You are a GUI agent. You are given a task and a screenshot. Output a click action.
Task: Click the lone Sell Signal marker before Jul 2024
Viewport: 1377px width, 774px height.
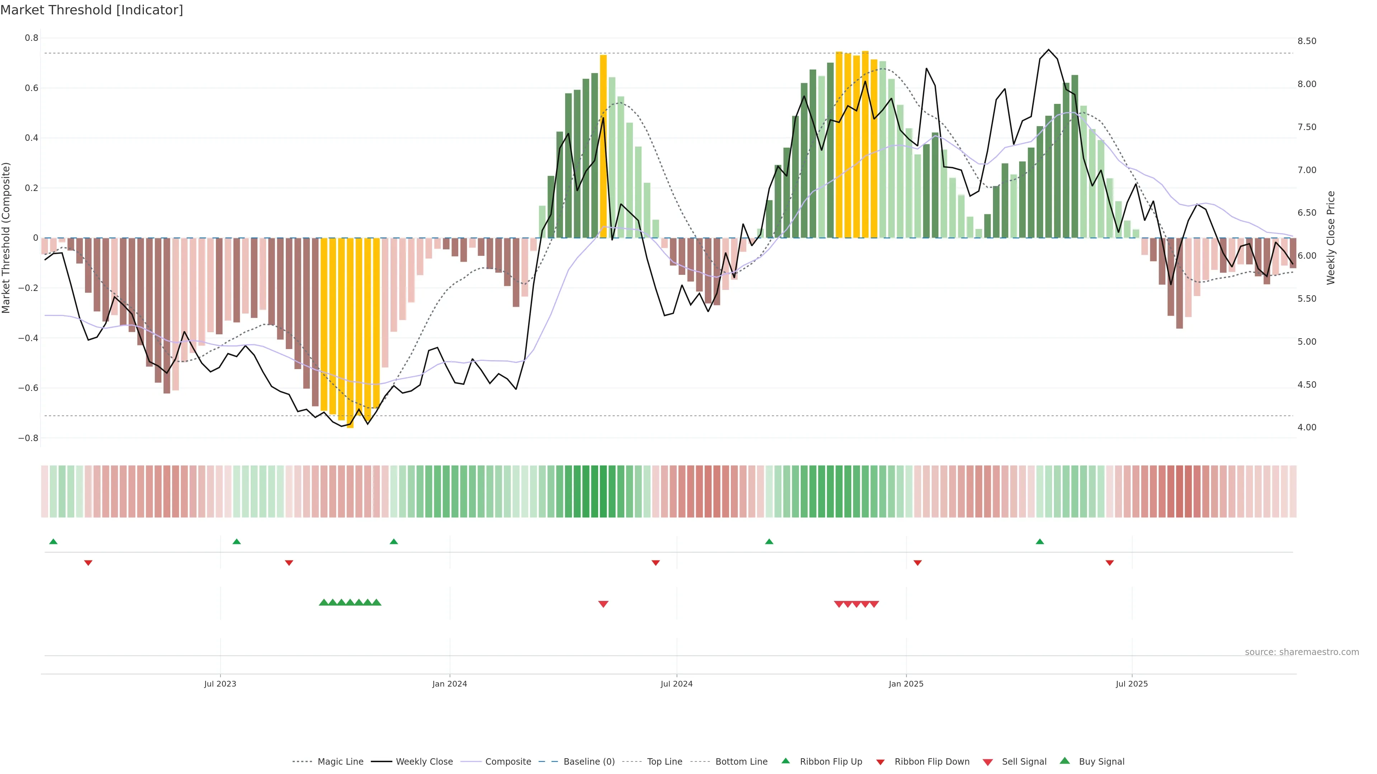pos(603,604)
